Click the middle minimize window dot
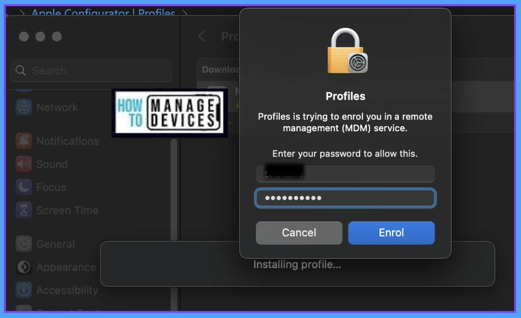521x318 pixels. 40,36
